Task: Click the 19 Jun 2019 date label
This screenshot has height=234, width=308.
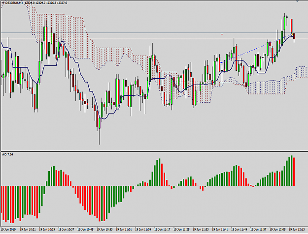Action: [8, 229]
